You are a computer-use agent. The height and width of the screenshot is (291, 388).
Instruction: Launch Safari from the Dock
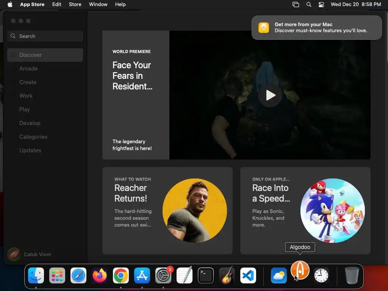(x=78, y=275)
